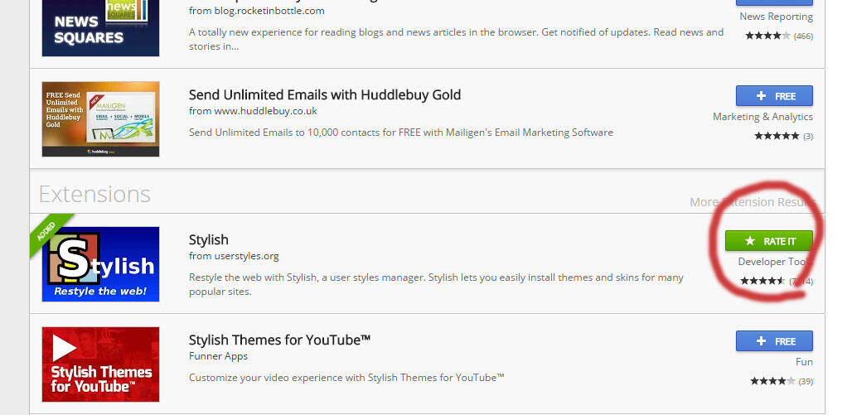Click the 'Restyle the web with Stylish' description
Image resolution: width=852 pixels, height=415 pixels.
click(x=436, y=284)
